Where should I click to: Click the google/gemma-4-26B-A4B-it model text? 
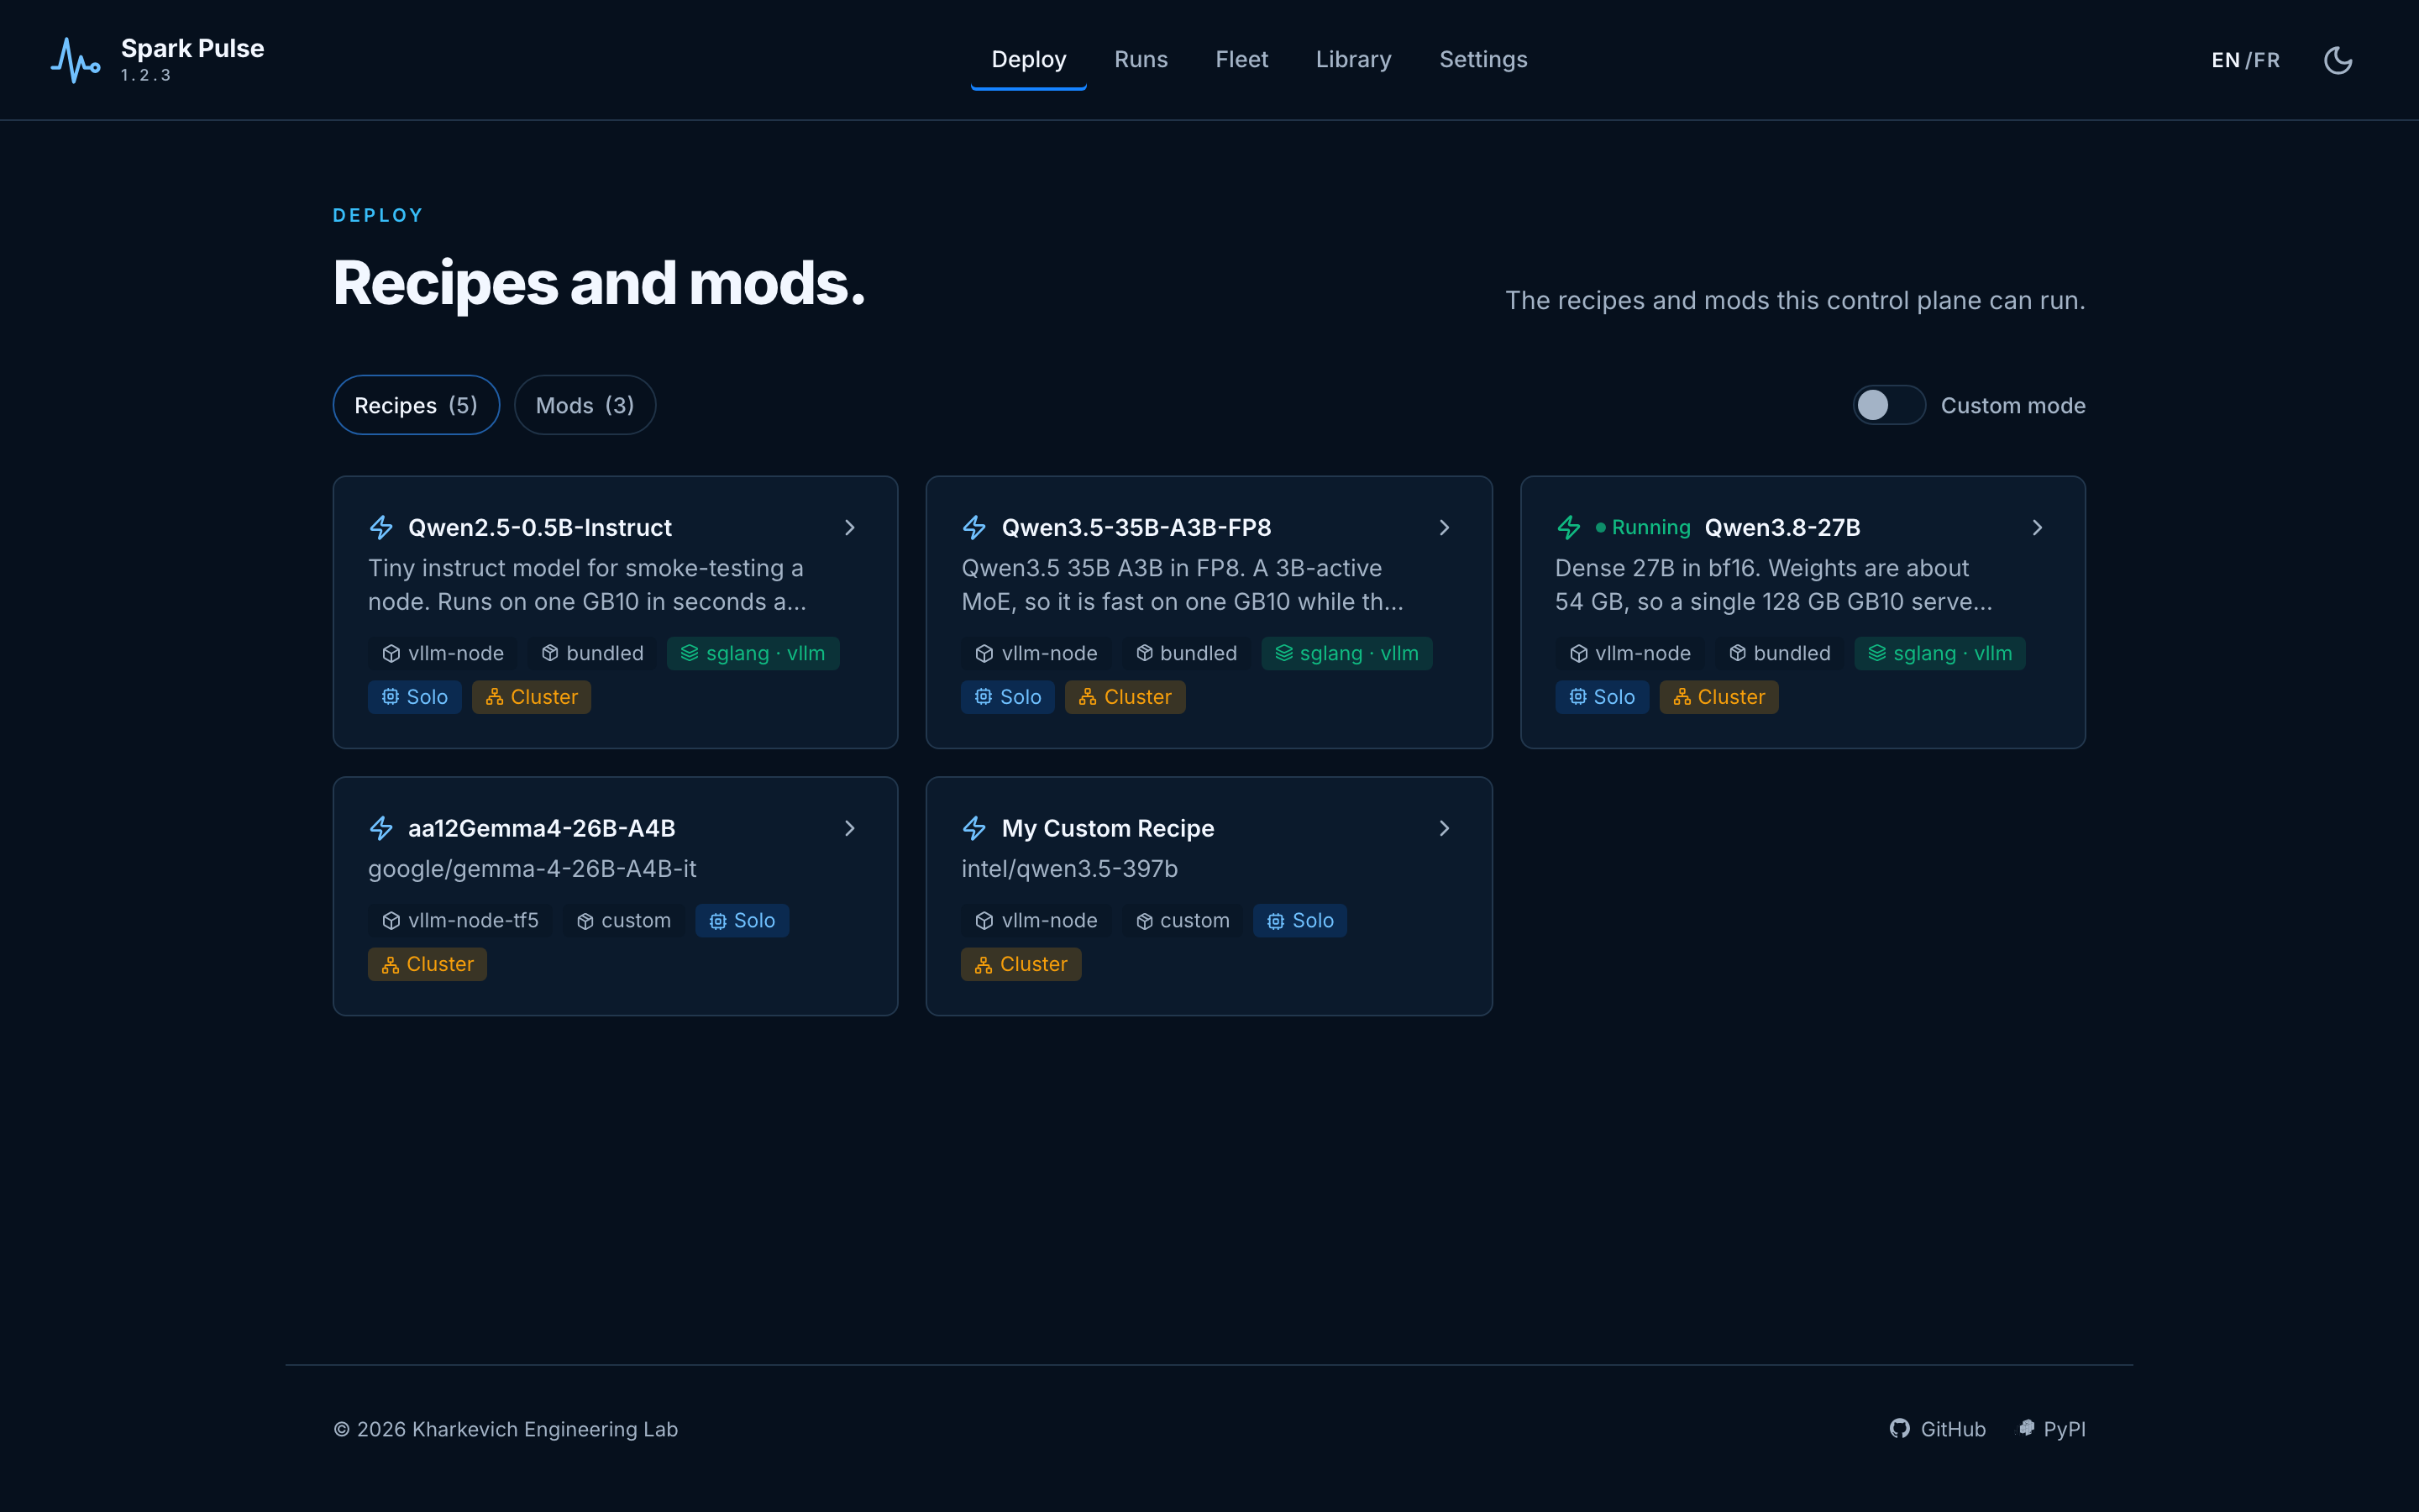click(532, 868)
